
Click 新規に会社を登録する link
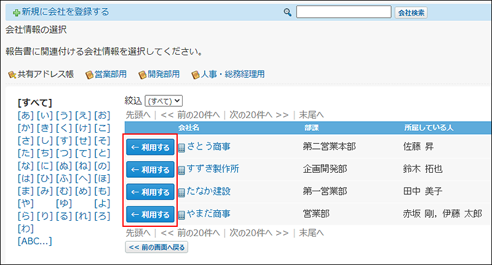tap(65, 12)
